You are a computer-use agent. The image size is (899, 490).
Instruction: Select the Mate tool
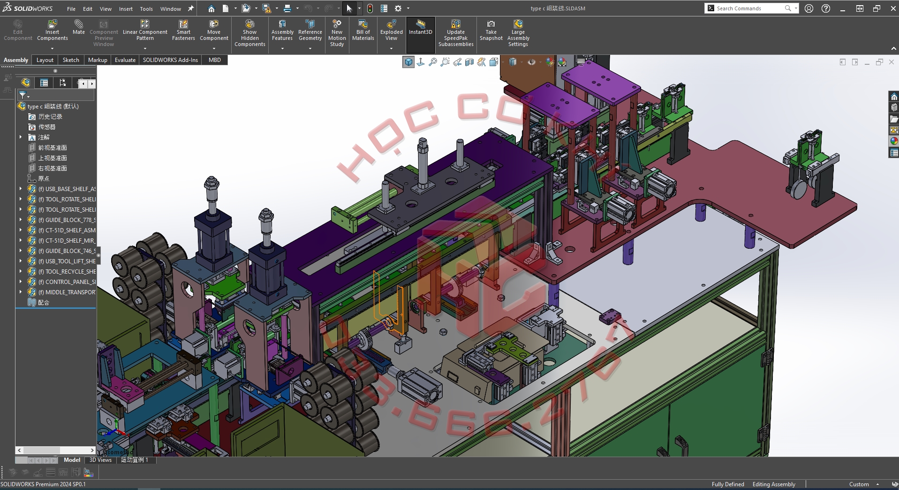[79, 27]
